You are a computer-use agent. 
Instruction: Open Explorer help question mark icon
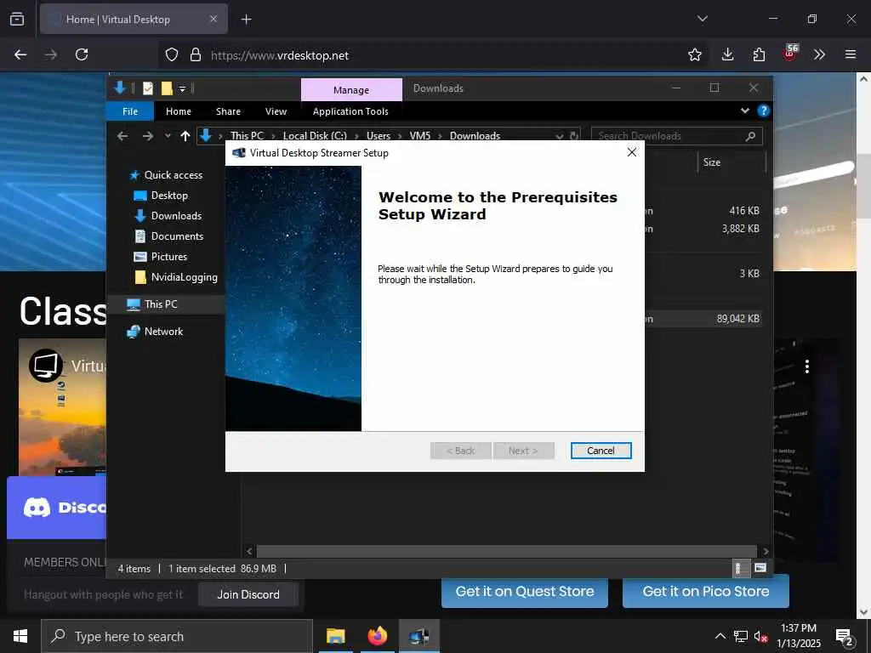click(x=764, y=111)
